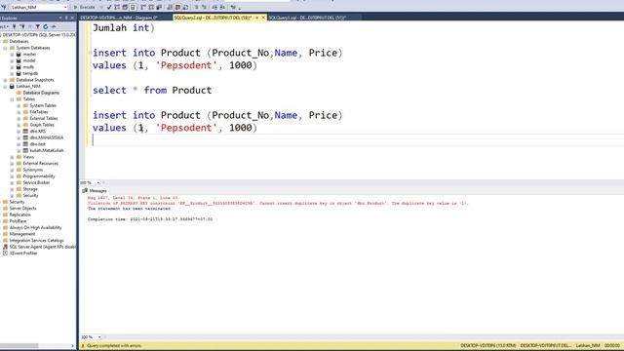The image size is (624, 351).
Task: Expand the dbo.KRS table
Action: pos(19,131)
